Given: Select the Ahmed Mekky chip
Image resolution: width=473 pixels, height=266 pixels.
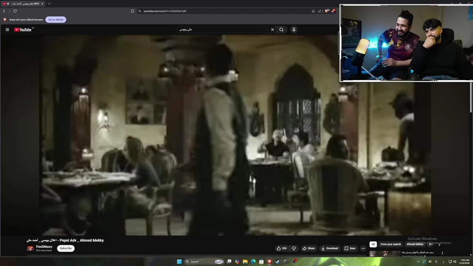Looking at the screenshot, I should (x=415, y=244).
